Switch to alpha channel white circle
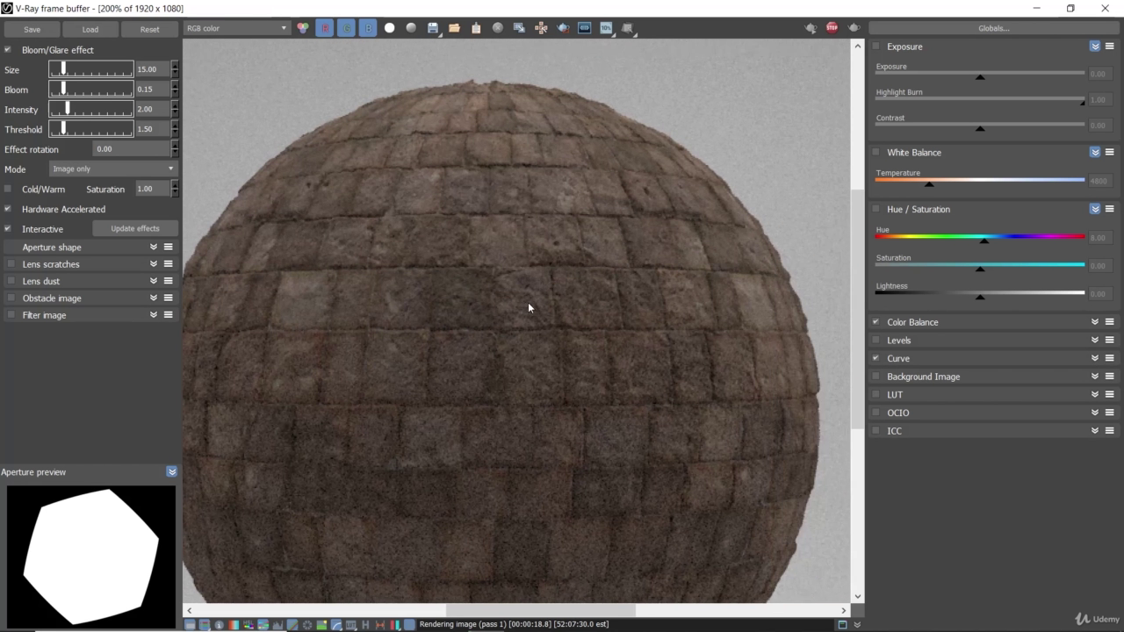This screenshot has width=1124, height=632. (390, 28)
